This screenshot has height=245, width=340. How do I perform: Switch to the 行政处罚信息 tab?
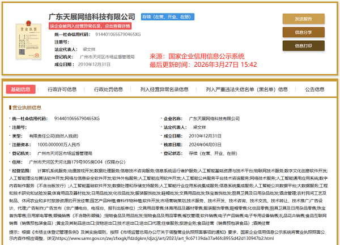pyautogui.click(x=108, y=89)
